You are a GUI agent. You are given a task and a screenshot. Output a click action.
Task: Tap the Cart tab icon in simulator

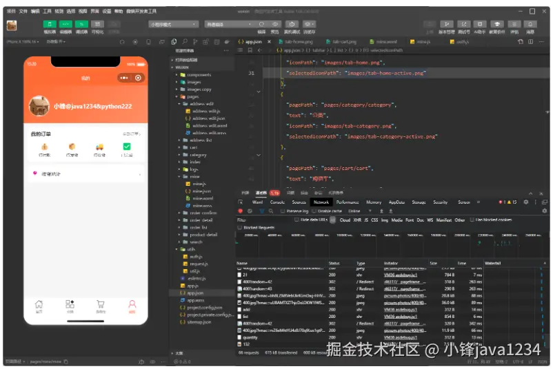(101, 306)
